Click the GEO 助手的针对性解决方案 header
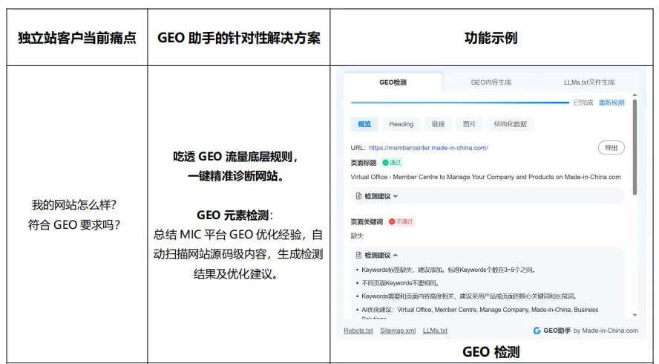The image size is (659, 364). pos(239,38)
